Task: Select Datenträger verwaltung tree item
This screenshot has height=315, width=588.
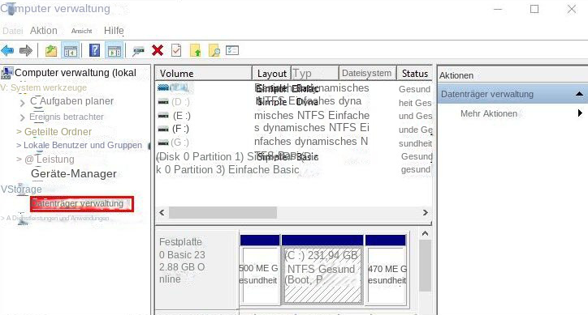Action: point(82,204)
